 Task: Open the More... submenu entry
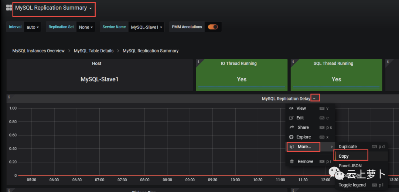click(310, 147)
